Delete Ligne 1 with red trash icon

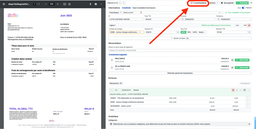click(x=249, y=25)
